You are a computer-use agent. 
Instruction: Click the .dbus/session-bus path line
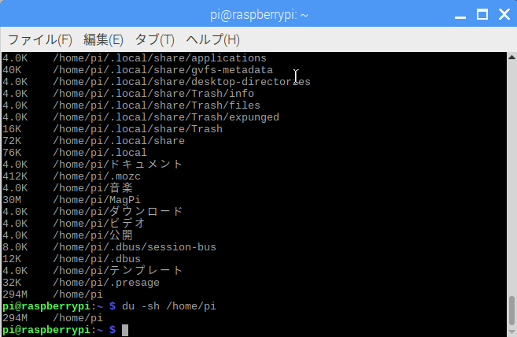[109, 247]
